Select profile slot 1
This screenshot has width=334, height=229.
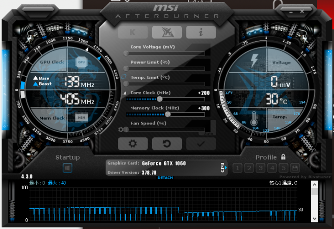click(238, 168)
